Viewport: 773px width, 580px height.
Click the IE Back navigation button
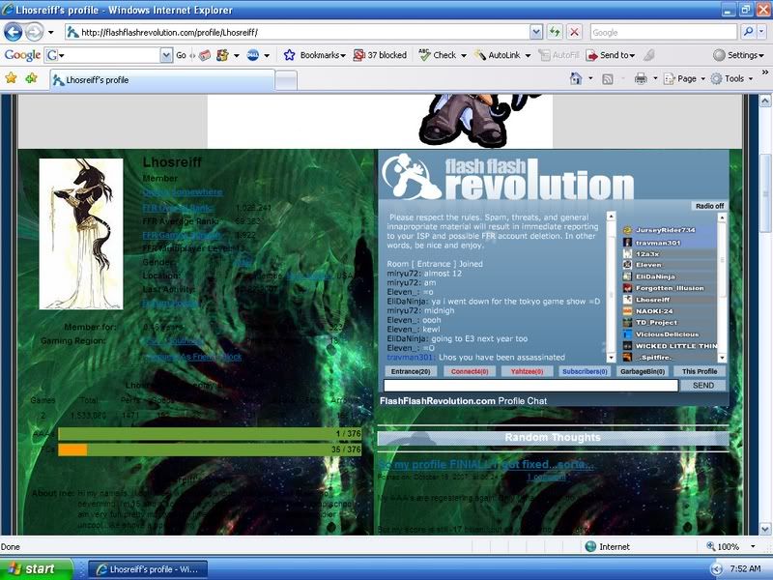click(14, 32)
